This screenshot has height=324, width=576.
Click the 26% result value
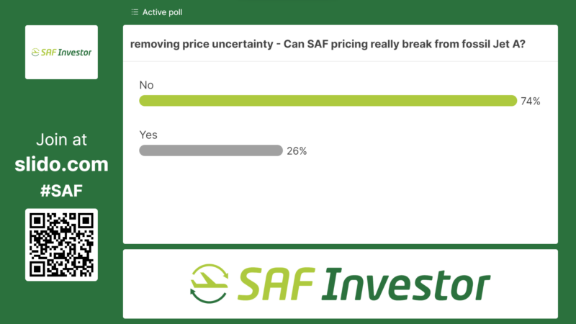pyautogui.click(x=297, y=151)
